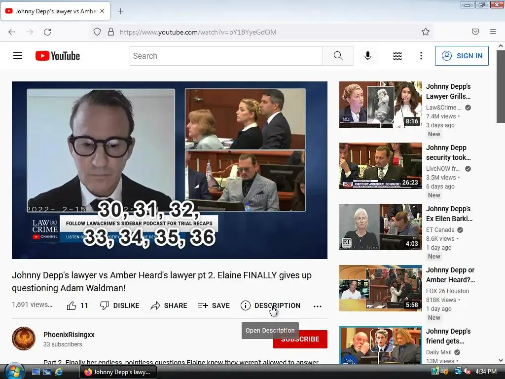
Task: Click the ET Canada channel name
Action: pos(440,230)
